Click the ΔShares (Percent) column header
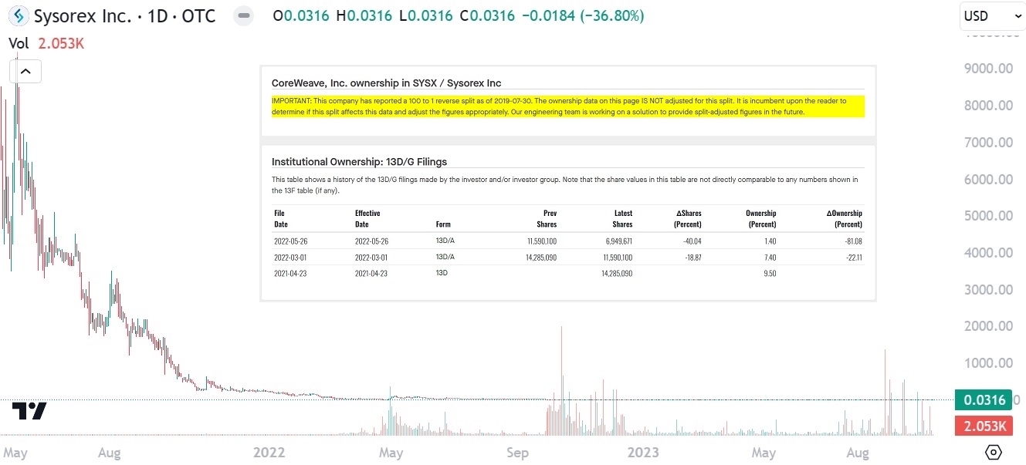This screenshot has height=465, width=1026. [x=687, y=218]
